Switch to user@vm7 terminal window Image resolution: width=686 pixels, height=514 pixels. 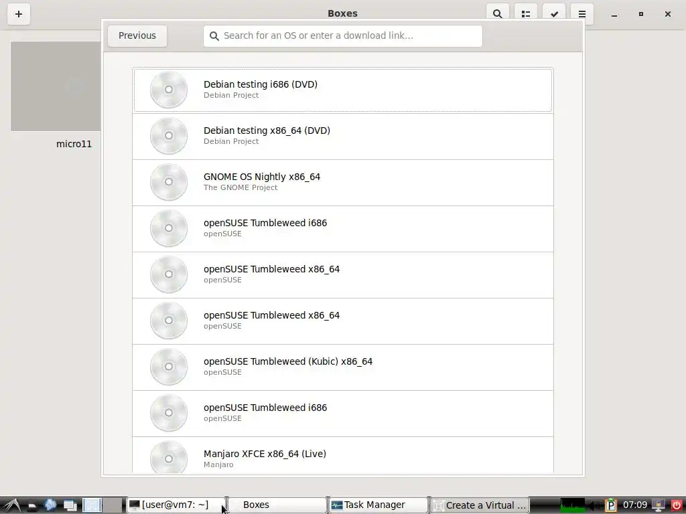(x=176, y=505)
